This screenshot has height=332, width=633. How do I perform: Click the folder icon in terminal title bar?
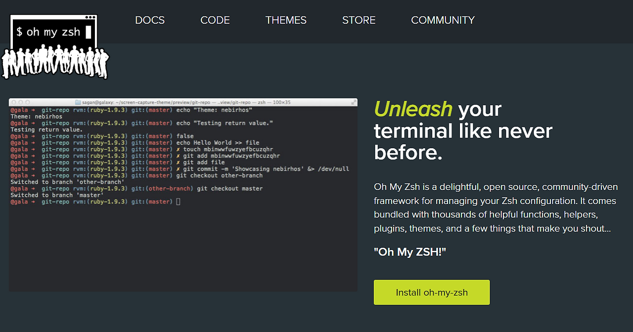point(78,102)
